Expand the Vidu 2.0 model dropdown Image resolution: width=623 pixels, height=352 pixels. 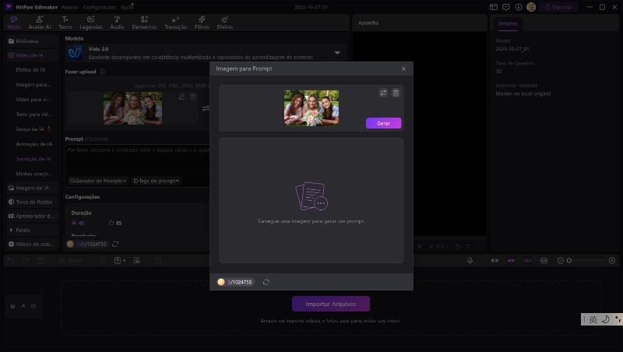click(x=337, y=53)
